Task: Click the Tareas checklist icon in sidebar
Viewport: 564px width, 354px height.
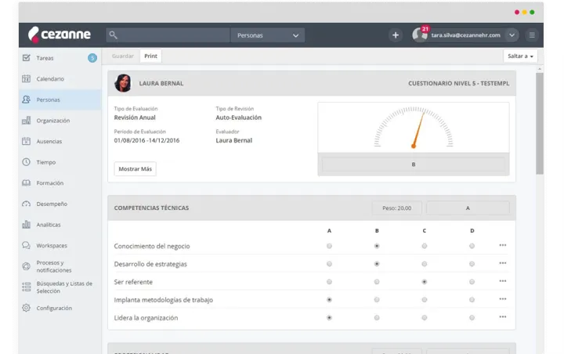Action: click(x=26, y=58)
